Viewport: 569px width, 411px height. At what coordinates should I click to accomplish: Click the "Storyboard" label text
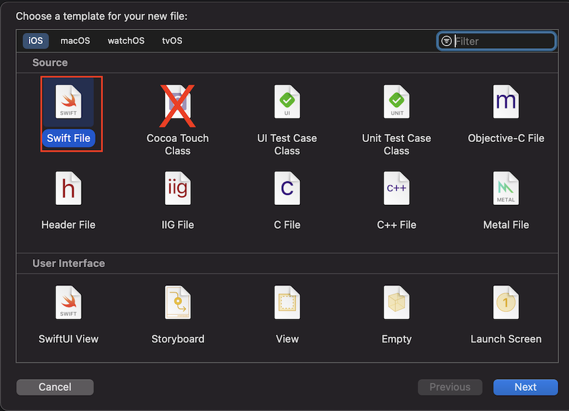pos(178,339)
